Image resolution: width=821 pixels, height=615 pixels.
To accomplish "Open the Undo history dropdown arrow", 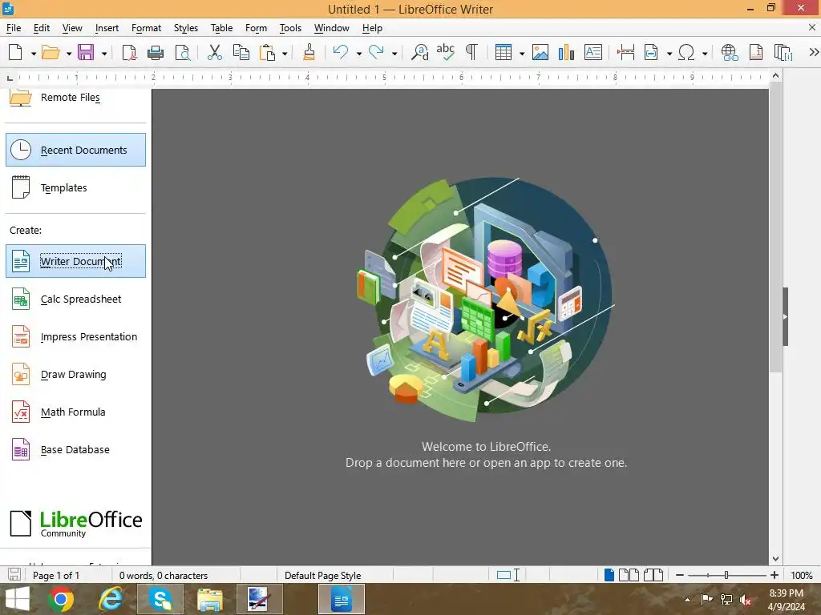I will 359,54.
